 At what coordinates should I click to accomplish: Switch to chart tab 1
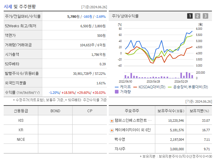pos(190,16)
